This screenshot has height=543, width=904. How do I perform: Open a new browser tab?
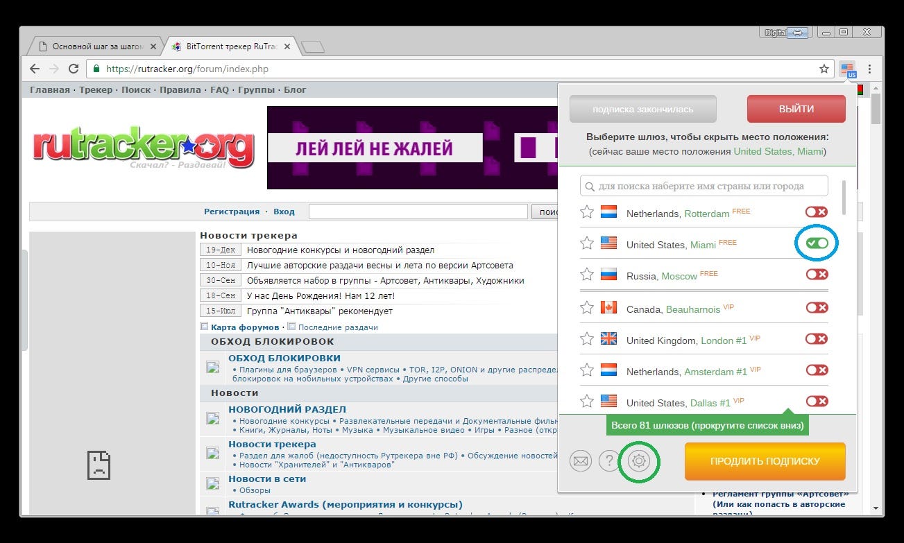click(314, 47)
